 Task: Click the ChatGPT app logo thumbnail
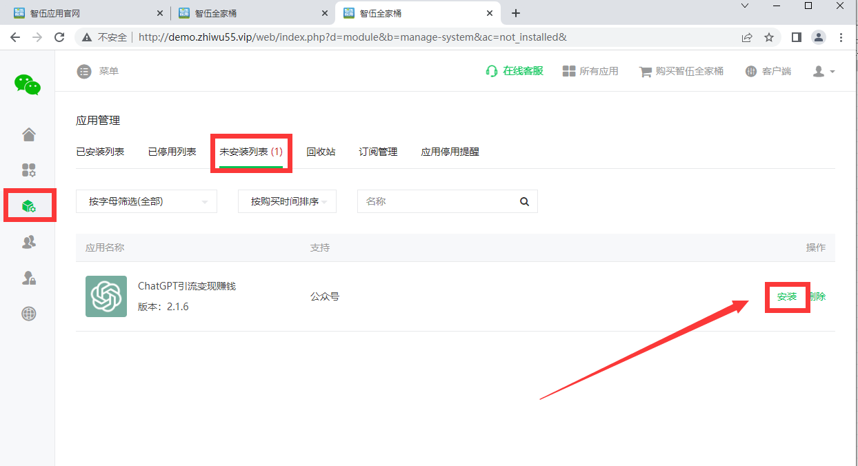pyautogui.click(x=106, y=296)
